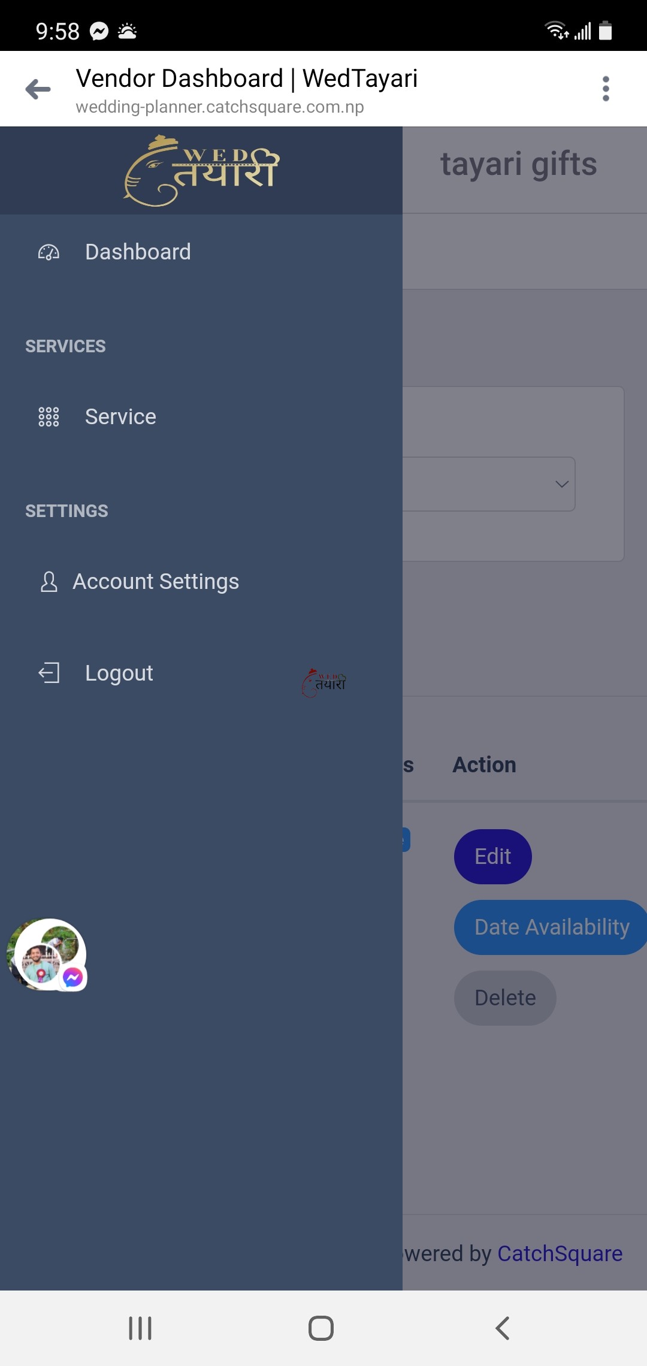The height and width of the screenshot is (1366, 647).
Task: Expand the dropdown chevron in the form
Action: (x=561, y=484)
